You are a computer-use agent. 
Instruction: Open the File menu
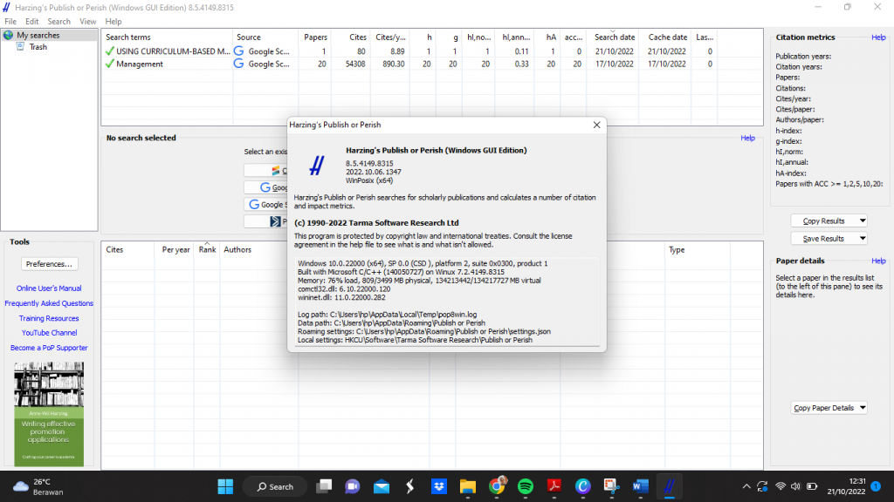(x=10, y=22)
